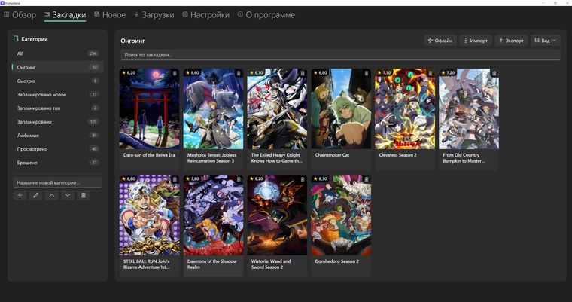Open the Новое tab
572x302 pixels.
(x=110, y=15)
